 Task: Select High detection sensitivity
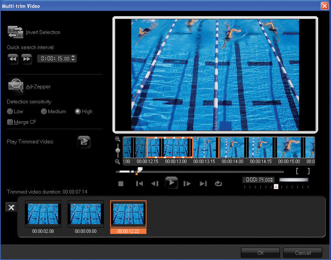pos(78,111)
